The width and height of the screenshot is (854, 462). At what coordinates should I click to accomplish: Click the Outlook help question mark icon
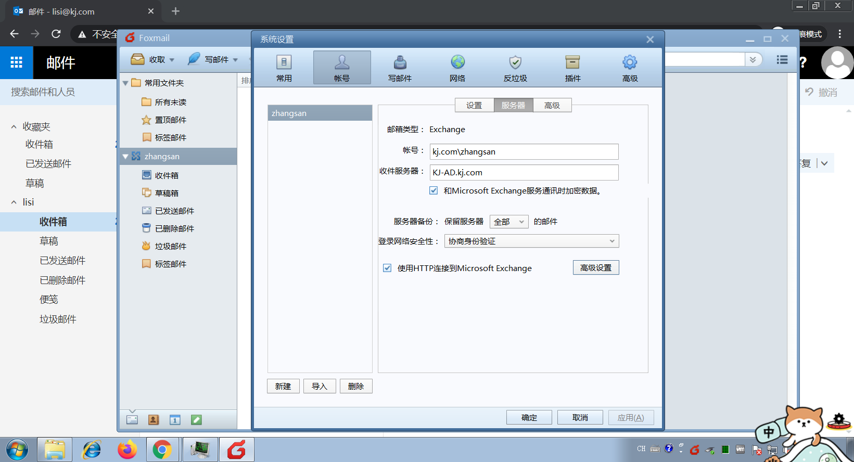(804, 62)
